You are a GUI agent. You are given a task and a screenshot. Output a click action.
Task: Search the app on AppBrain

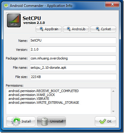point(49,29)
